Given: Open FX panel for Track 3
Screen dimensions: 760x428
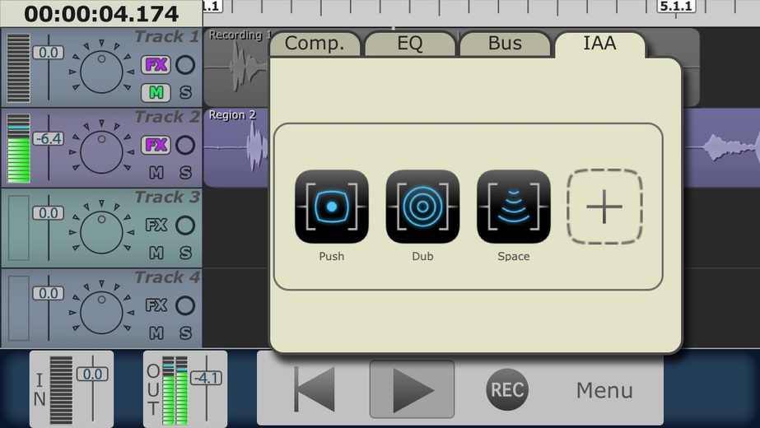Looking at the screenshot, I should tap(156, 225).
